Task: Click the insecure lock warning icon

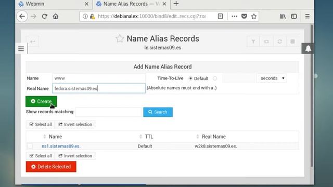Action: pos(93,16)
